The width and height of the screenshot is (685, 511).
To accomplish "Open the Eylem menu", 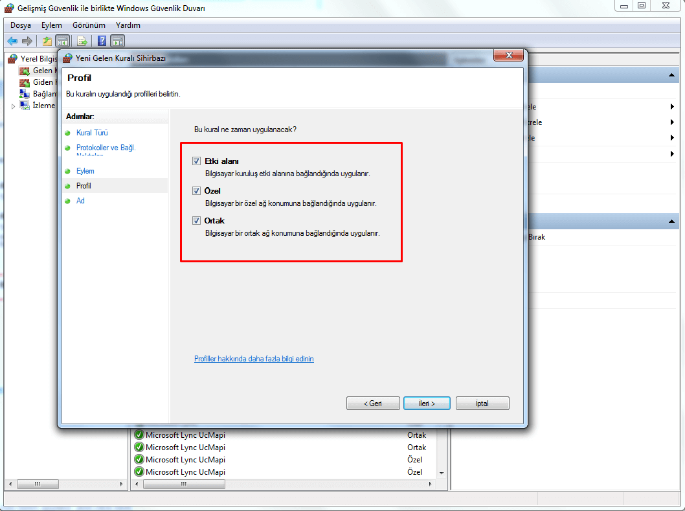I will coord(52,25).
